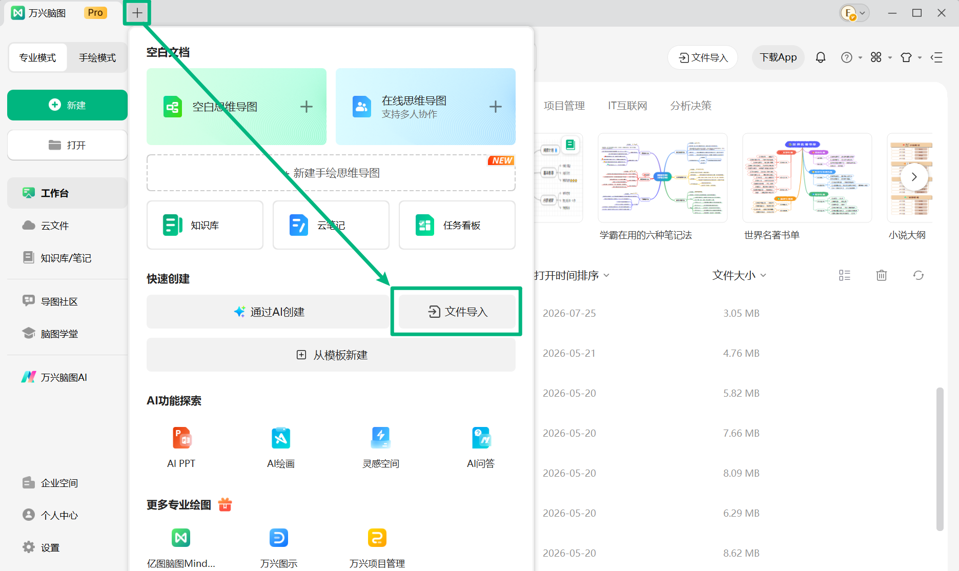Click 文件导入 in the quick create section
The height and width of the screenshot is (571, 959).
[457, 312]
